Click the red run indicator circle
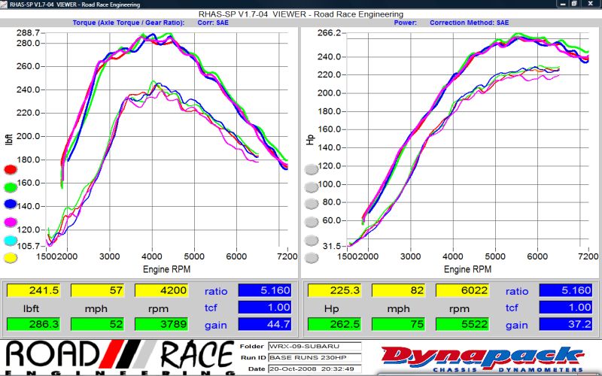 10,169
